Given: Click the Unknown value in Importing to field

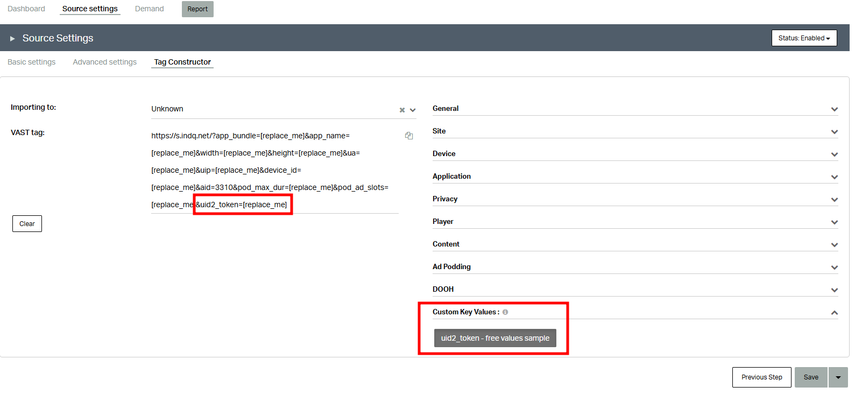Looking at the screenshot, I should (167, 109).
